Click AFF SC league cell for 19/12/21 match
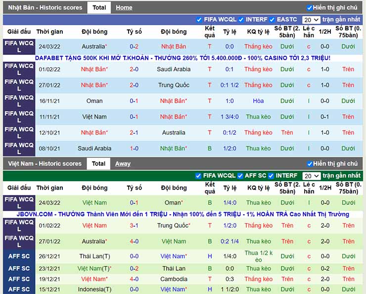 point(19,279)
